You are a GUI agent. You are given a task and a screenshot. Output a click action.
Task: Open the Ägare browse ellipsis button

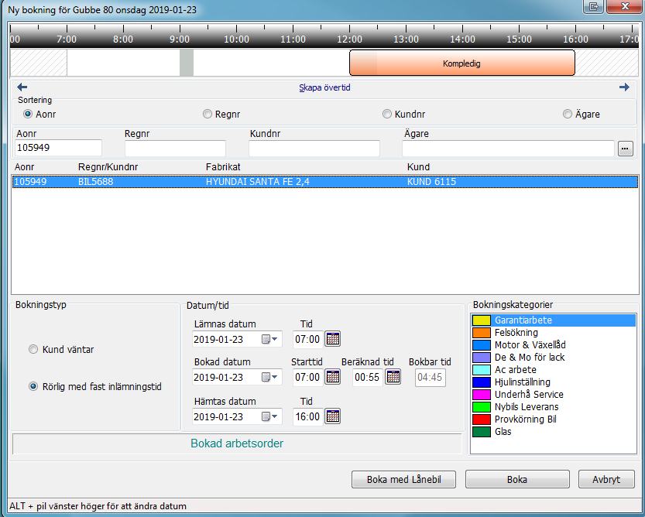(626, 149)
